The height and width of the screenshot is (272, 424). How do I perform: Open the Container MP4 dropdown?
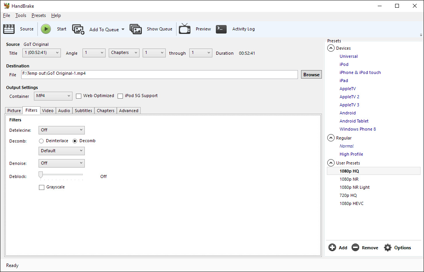click(53, 96)
